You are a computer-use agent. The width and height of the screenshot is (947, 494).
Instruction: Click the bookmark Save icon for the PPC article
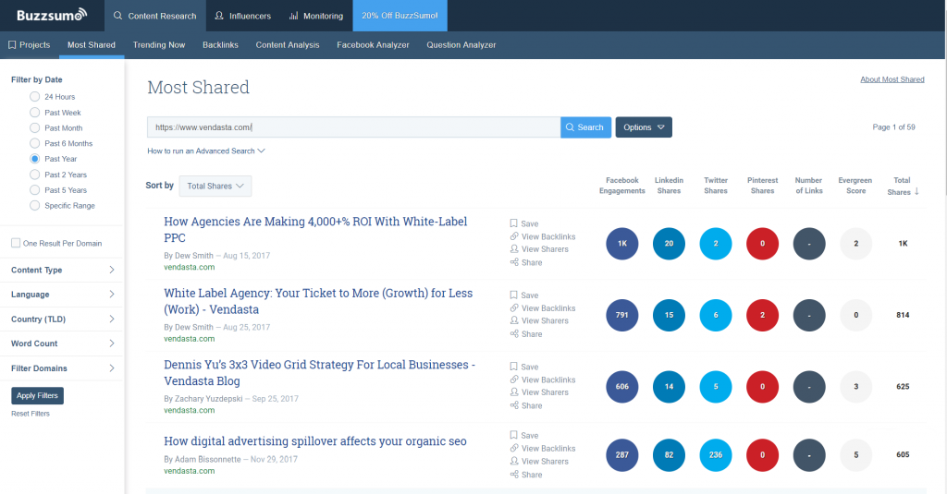coord(514,223)
